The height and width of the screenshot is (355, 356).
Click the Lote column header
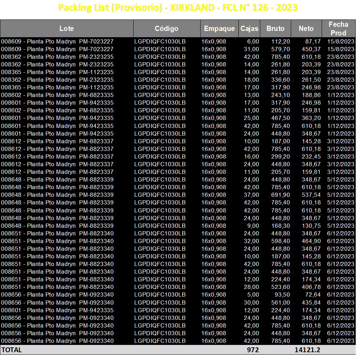[67, 29]
